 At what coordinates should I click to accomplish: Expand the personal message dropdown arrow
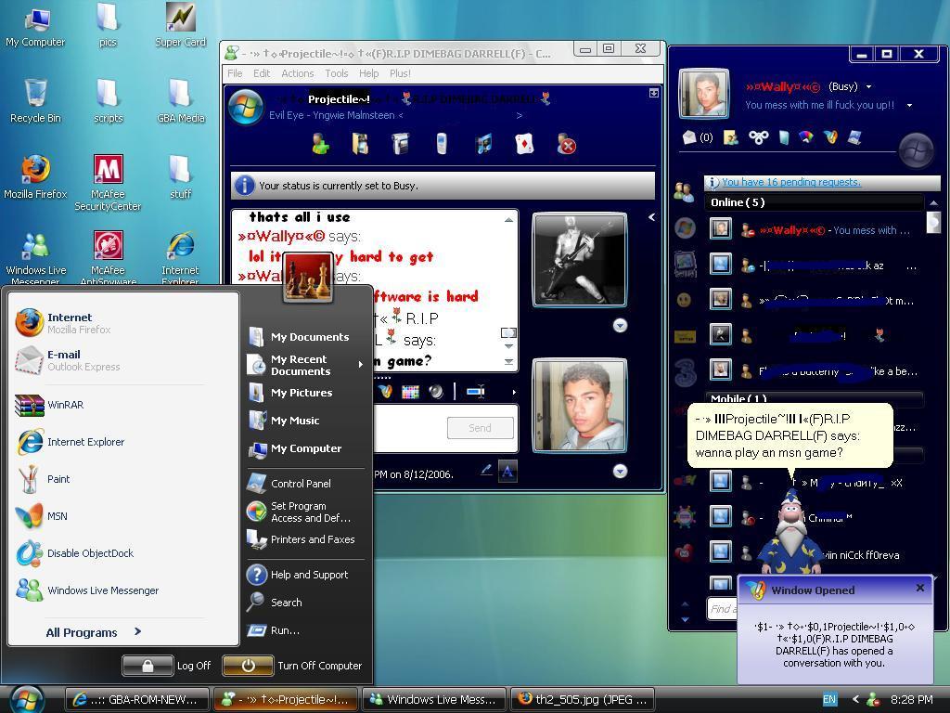pyautogui.click(x=909, y=105)
